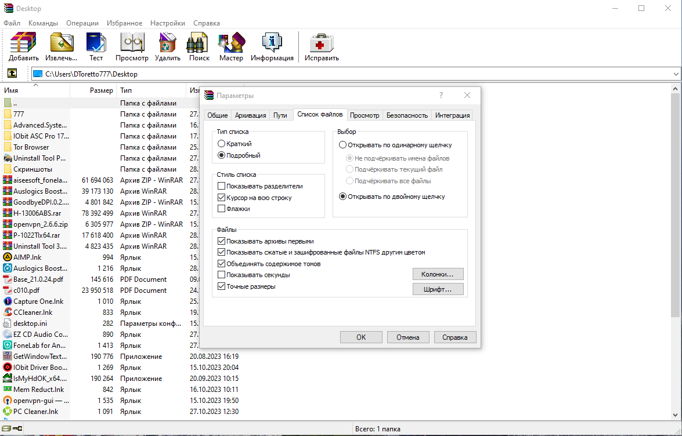The image size is (682, 436).
Task: Confirm settings with OK button
Action: 361,337
